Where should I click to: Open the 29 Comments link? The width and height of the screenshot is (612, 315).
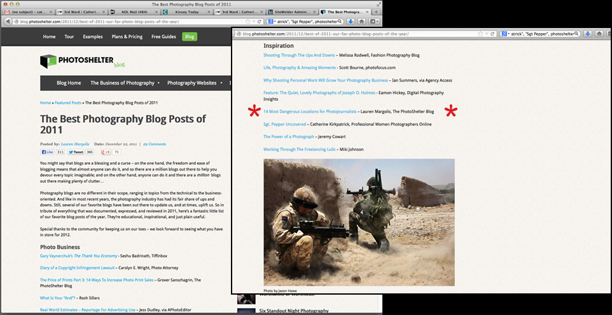[x=155, y=144]
